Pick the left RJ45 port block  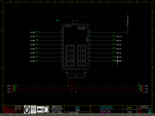coord(70,56)
